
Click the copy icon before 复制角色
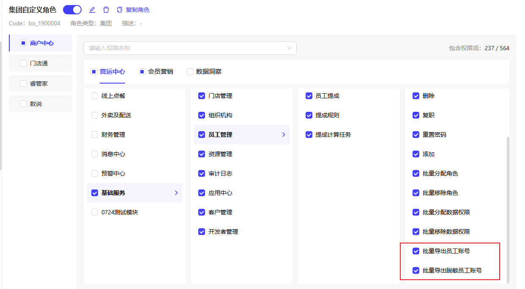pyautogui.click(x=120, y=10)
